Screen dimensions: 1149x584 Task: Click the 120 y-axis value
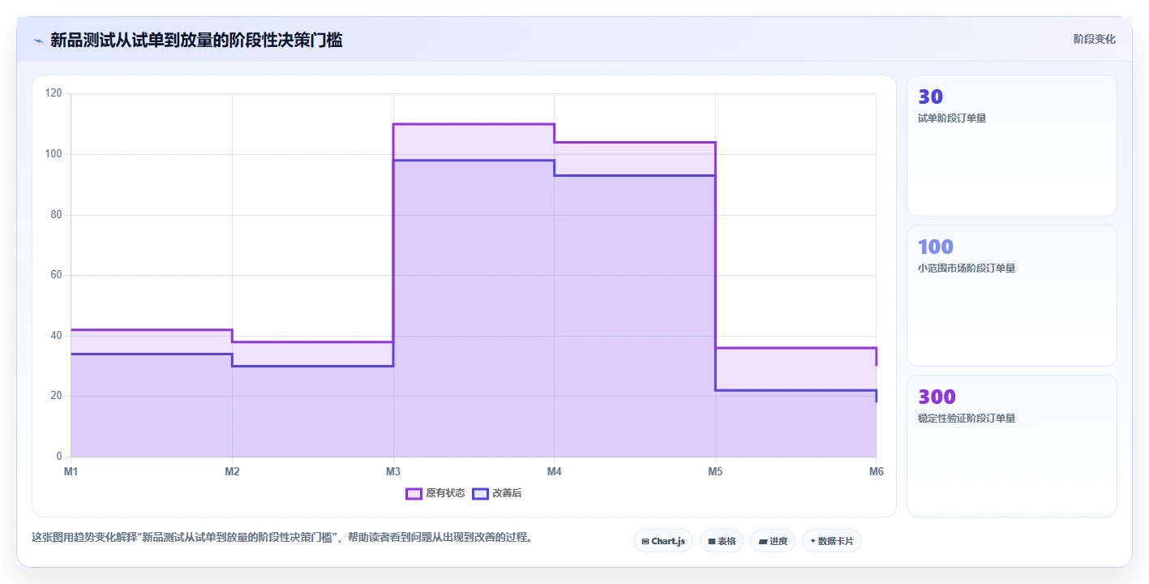54,93
